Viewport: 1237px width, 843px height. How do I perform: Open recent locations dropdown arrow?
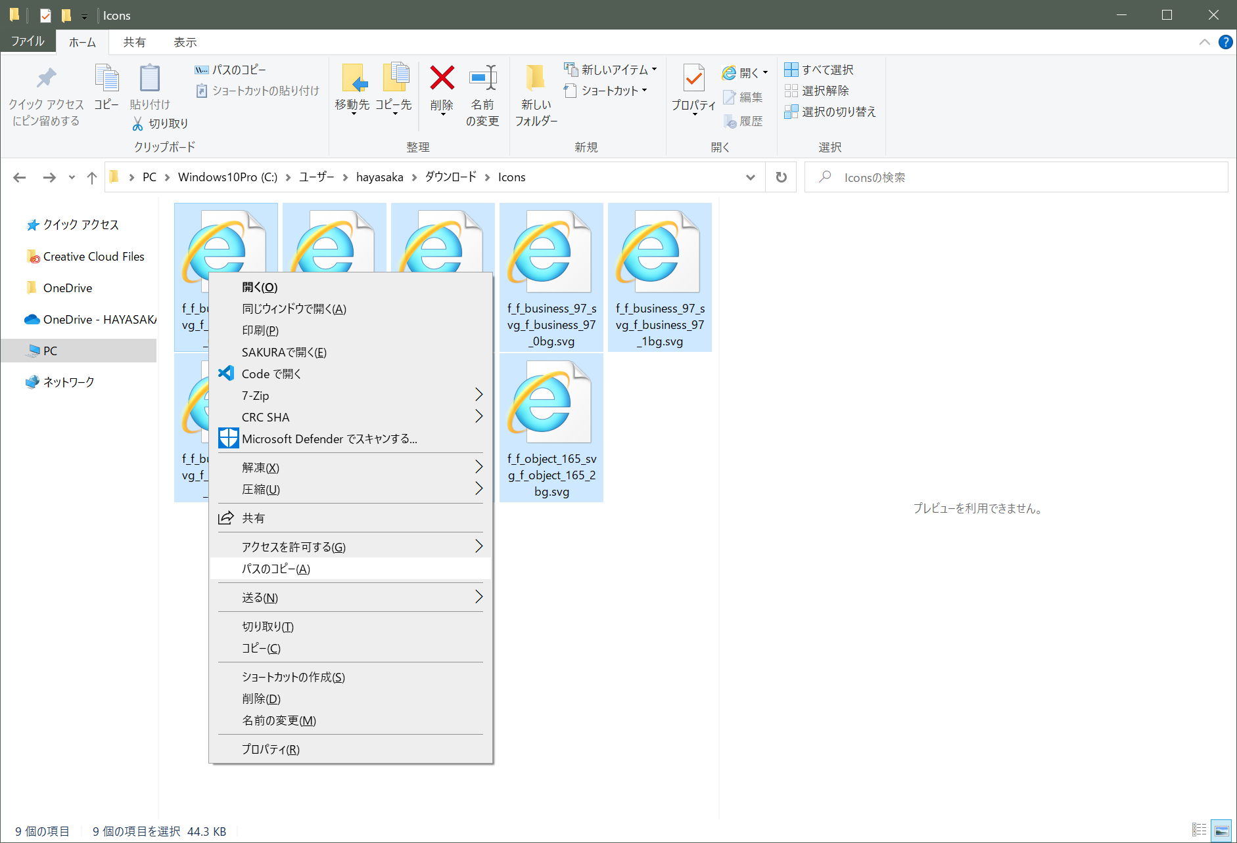(x=72, y=177)
